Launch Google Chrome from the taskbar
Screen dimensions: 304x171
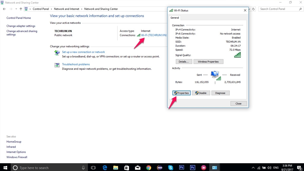148,167
